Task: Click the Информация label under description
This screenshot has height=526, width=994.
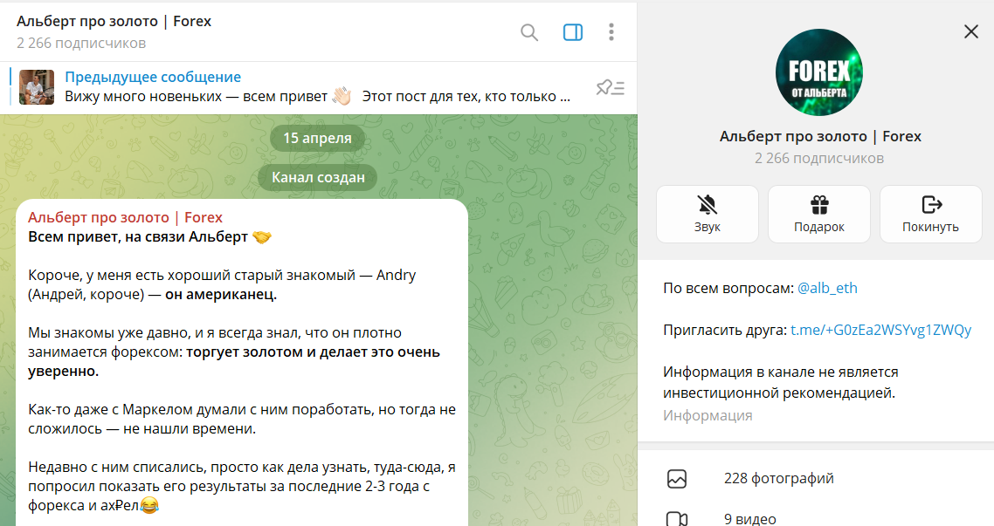Action: click(708, 415)
